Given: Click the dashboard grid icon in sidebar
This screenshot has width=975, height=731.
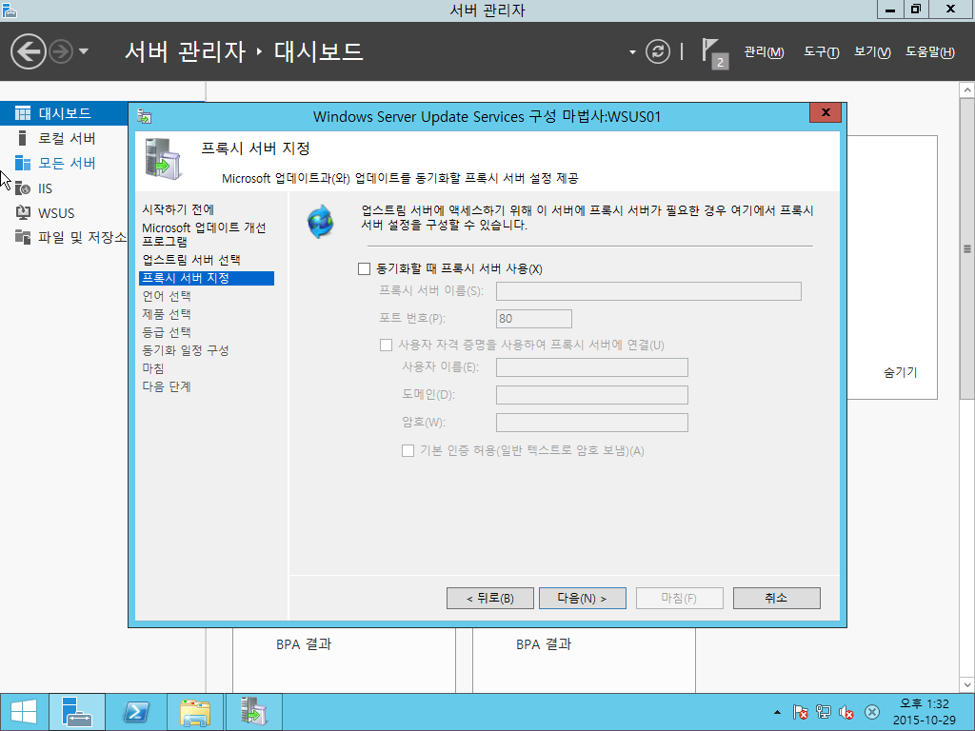Looking at the screenshot, I should pyautogui.click(x=23, y=113).
